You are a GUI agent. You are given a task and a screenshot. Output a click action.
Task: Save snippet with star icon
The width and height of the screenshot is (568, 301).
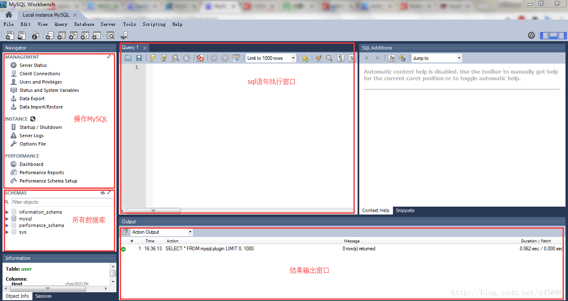point(305,58)
